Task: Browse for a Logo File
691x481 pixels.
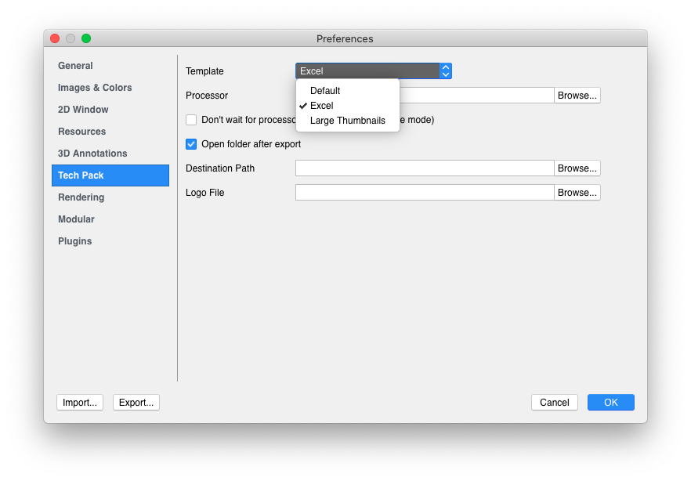Action: pyautogui.click(x=577, y=192)
